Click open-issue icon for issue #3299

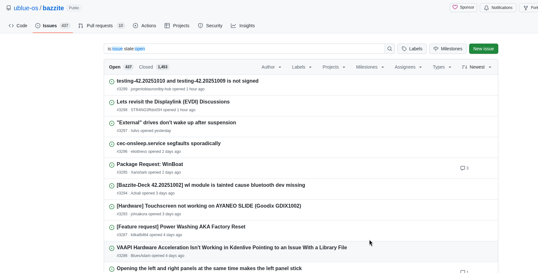coord(112,82)
